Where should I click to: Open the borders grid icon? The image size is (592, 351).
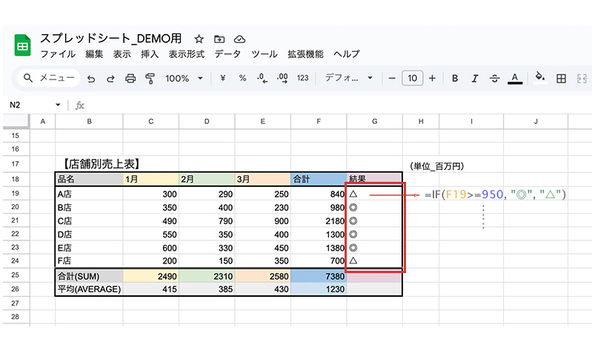point(561,78)
